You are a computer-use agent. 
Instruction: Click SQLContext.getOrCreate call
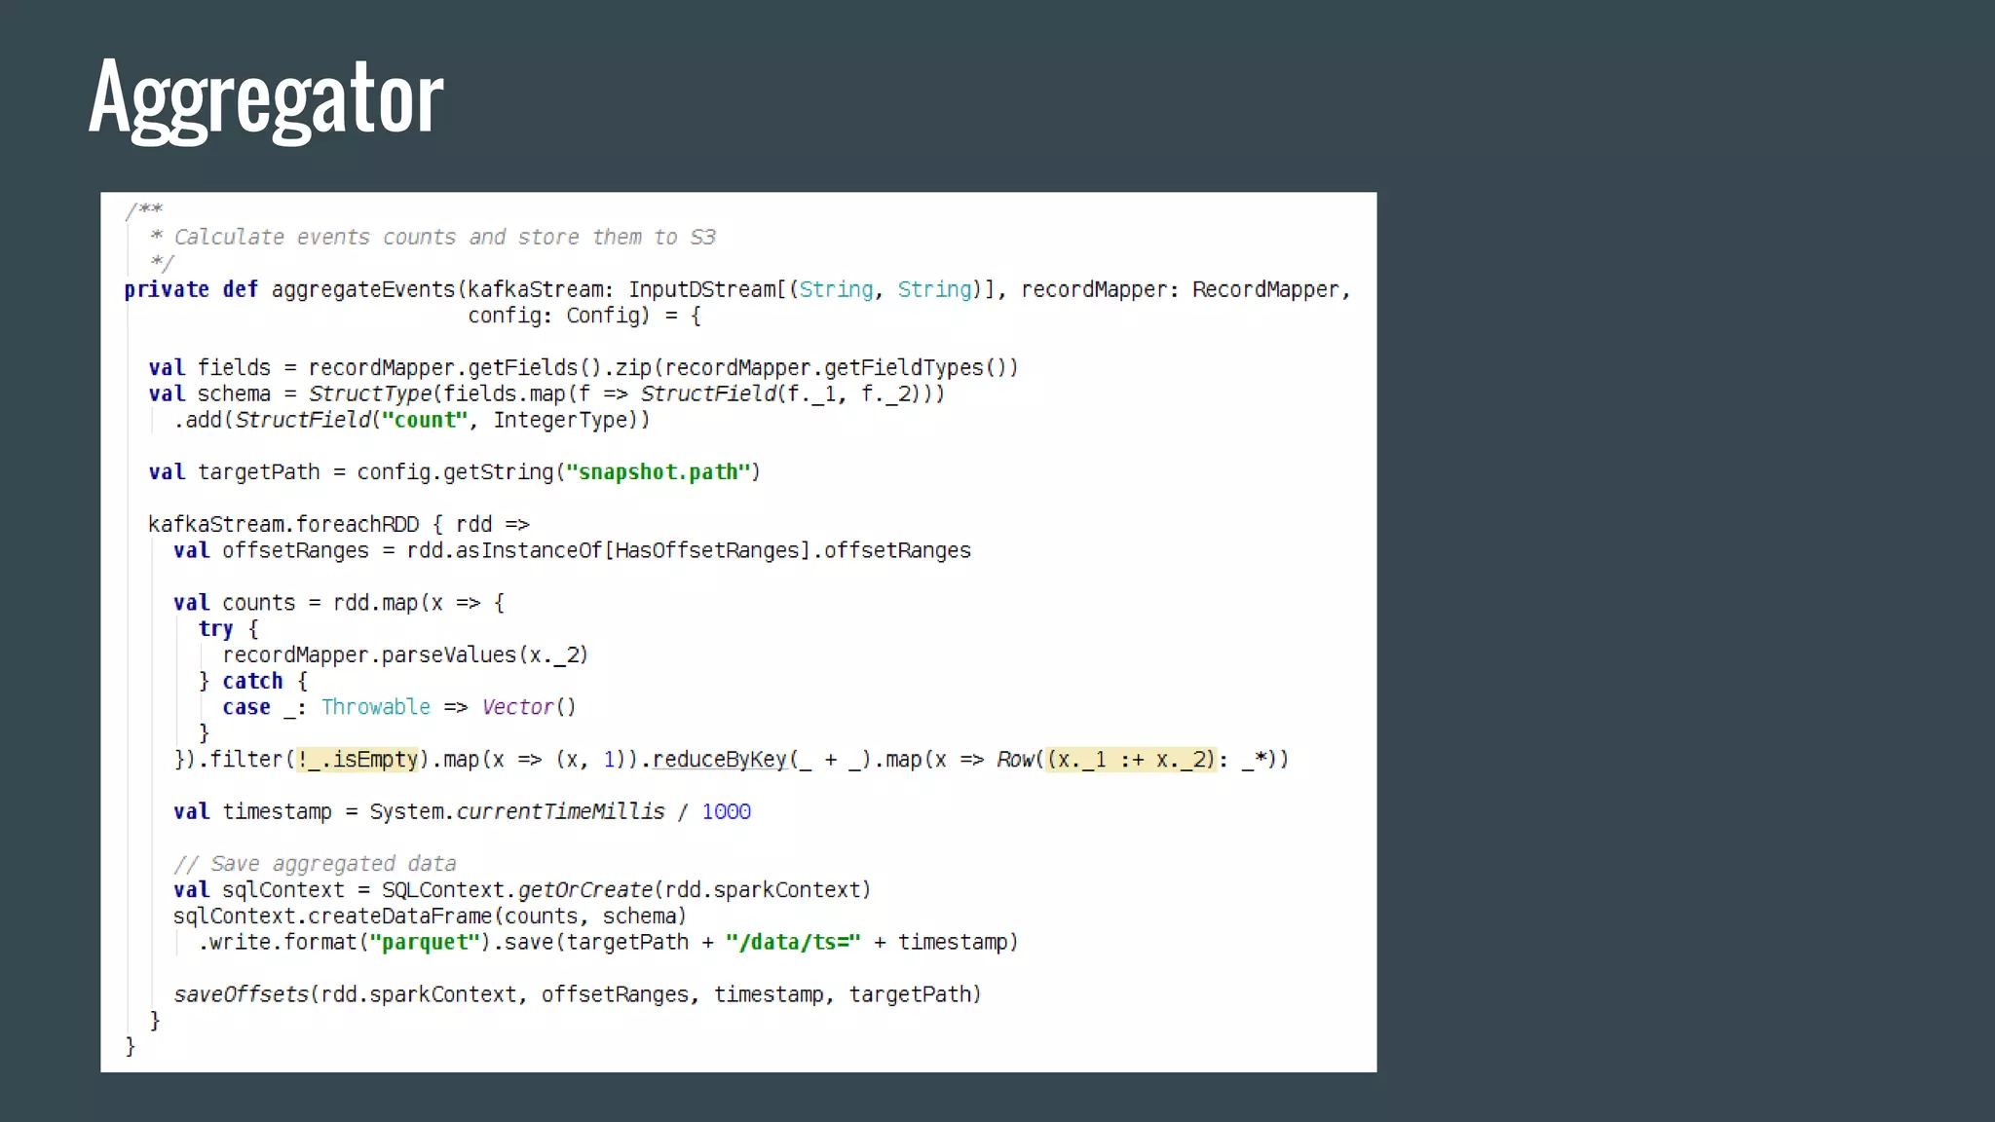point(626,890)
